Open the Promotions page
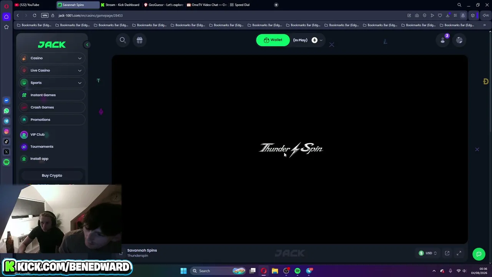Screen dimensions: 492x277 [x=52, y=120]
